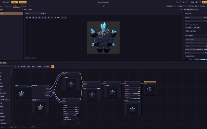Screen dimensions: 207x129
Task: Adjust the Dither slider in Inspector
Action: (x=196, y=46)
